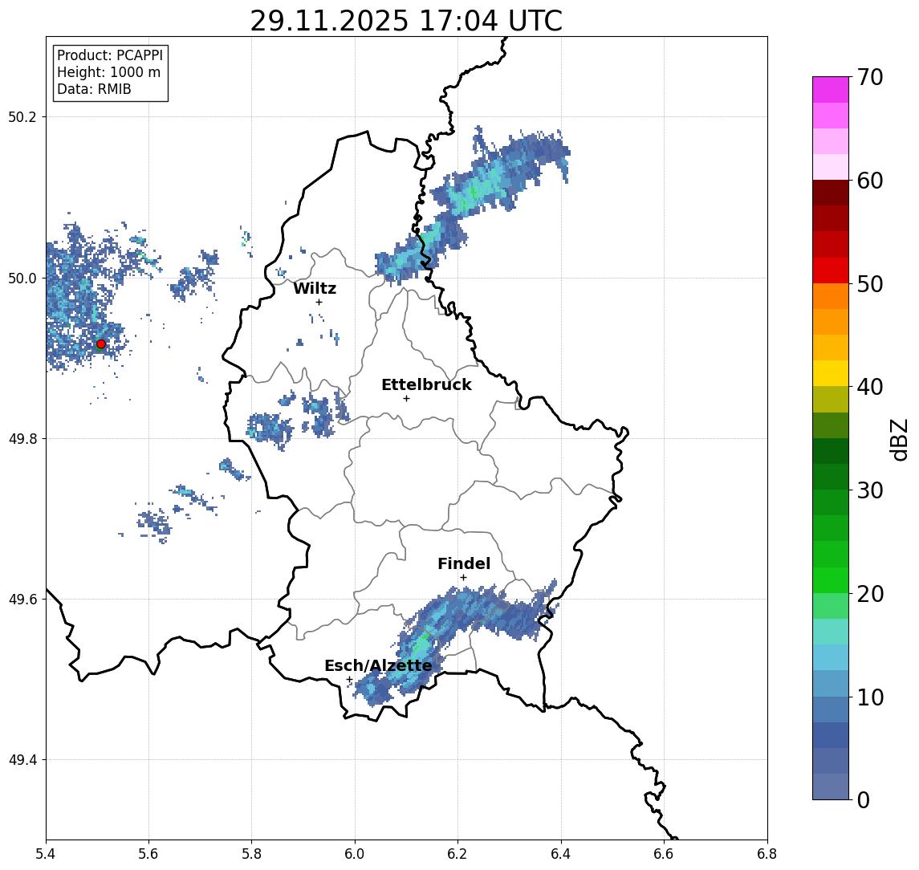Click the colorbar tick label 40

coord(870,386)
